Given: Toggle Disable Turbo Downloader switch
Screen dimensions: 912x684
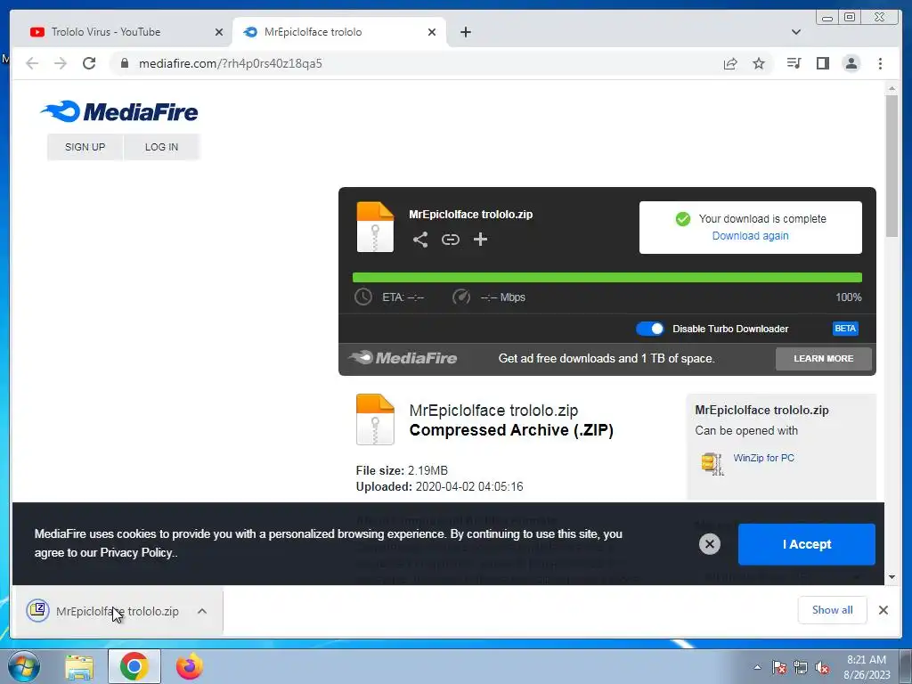Looking at the screenshot, I should [649, 329].
